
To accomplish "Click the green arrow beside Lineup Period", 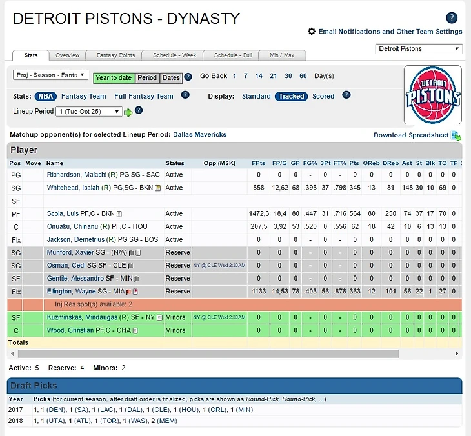I will point(128,112).
